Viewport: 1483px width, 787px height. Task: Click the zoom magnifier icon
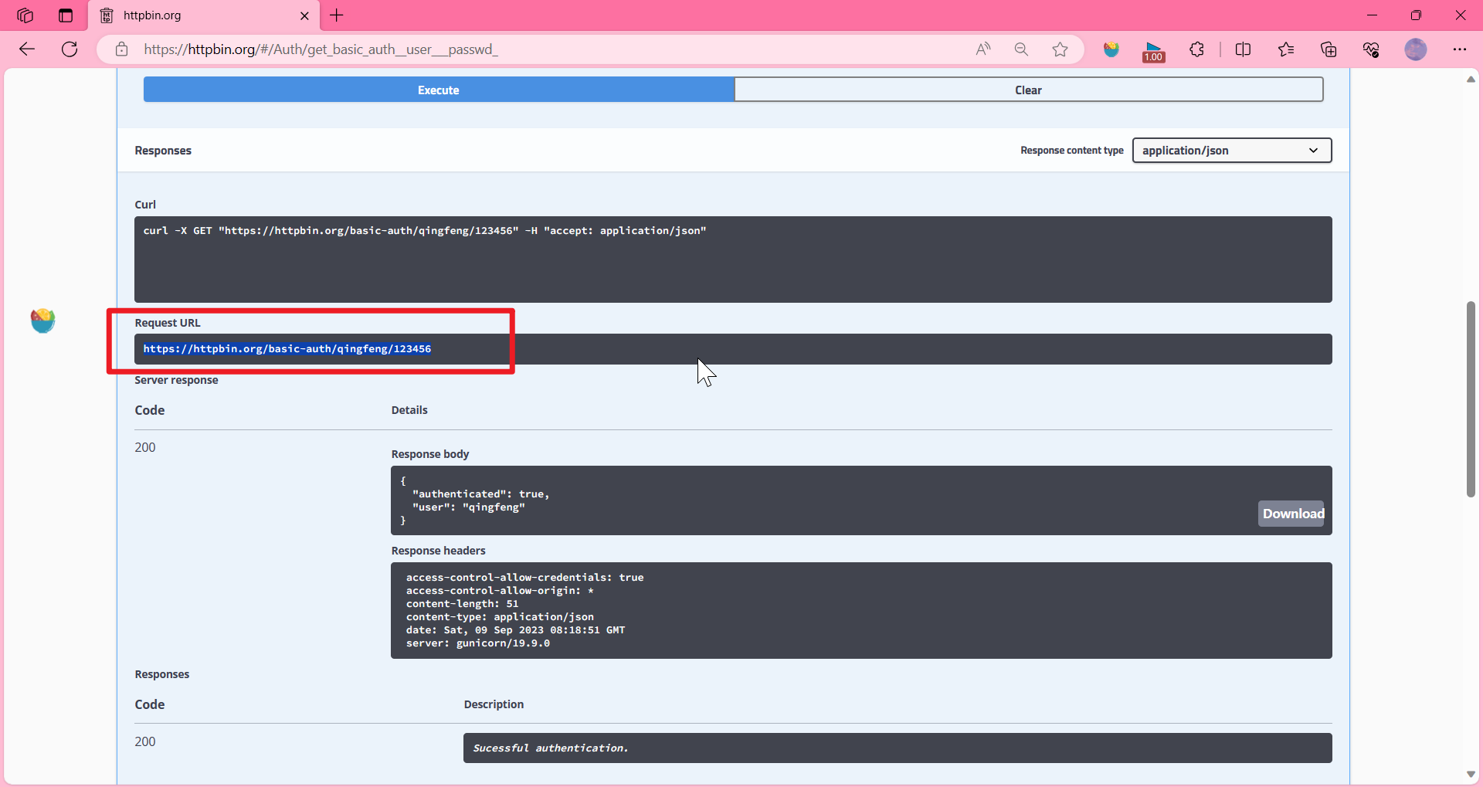click(x=1021, y=49)
